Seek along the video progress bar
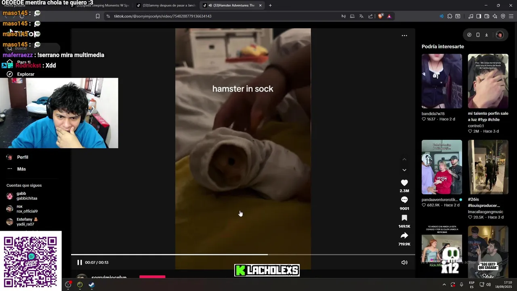The height and width of the screenshot is (291, 517). tap(243, 255)
